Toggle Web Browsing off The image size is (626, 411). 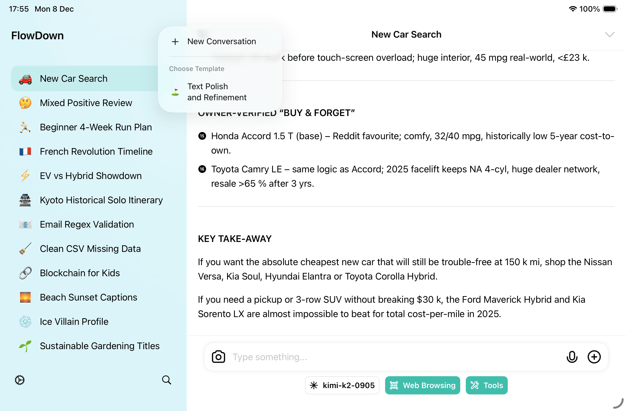[x=422, y=385]
